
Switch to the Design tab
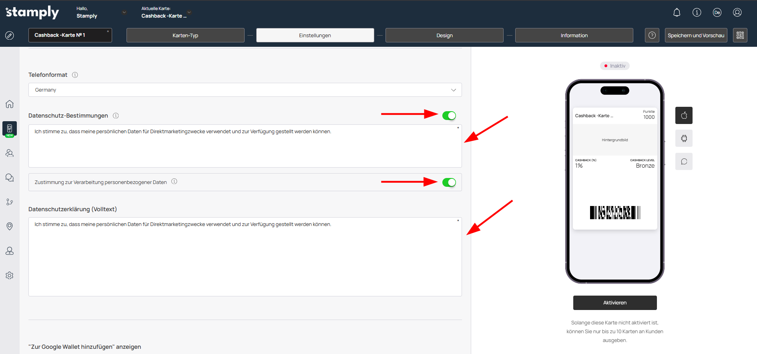pos(444,35)
